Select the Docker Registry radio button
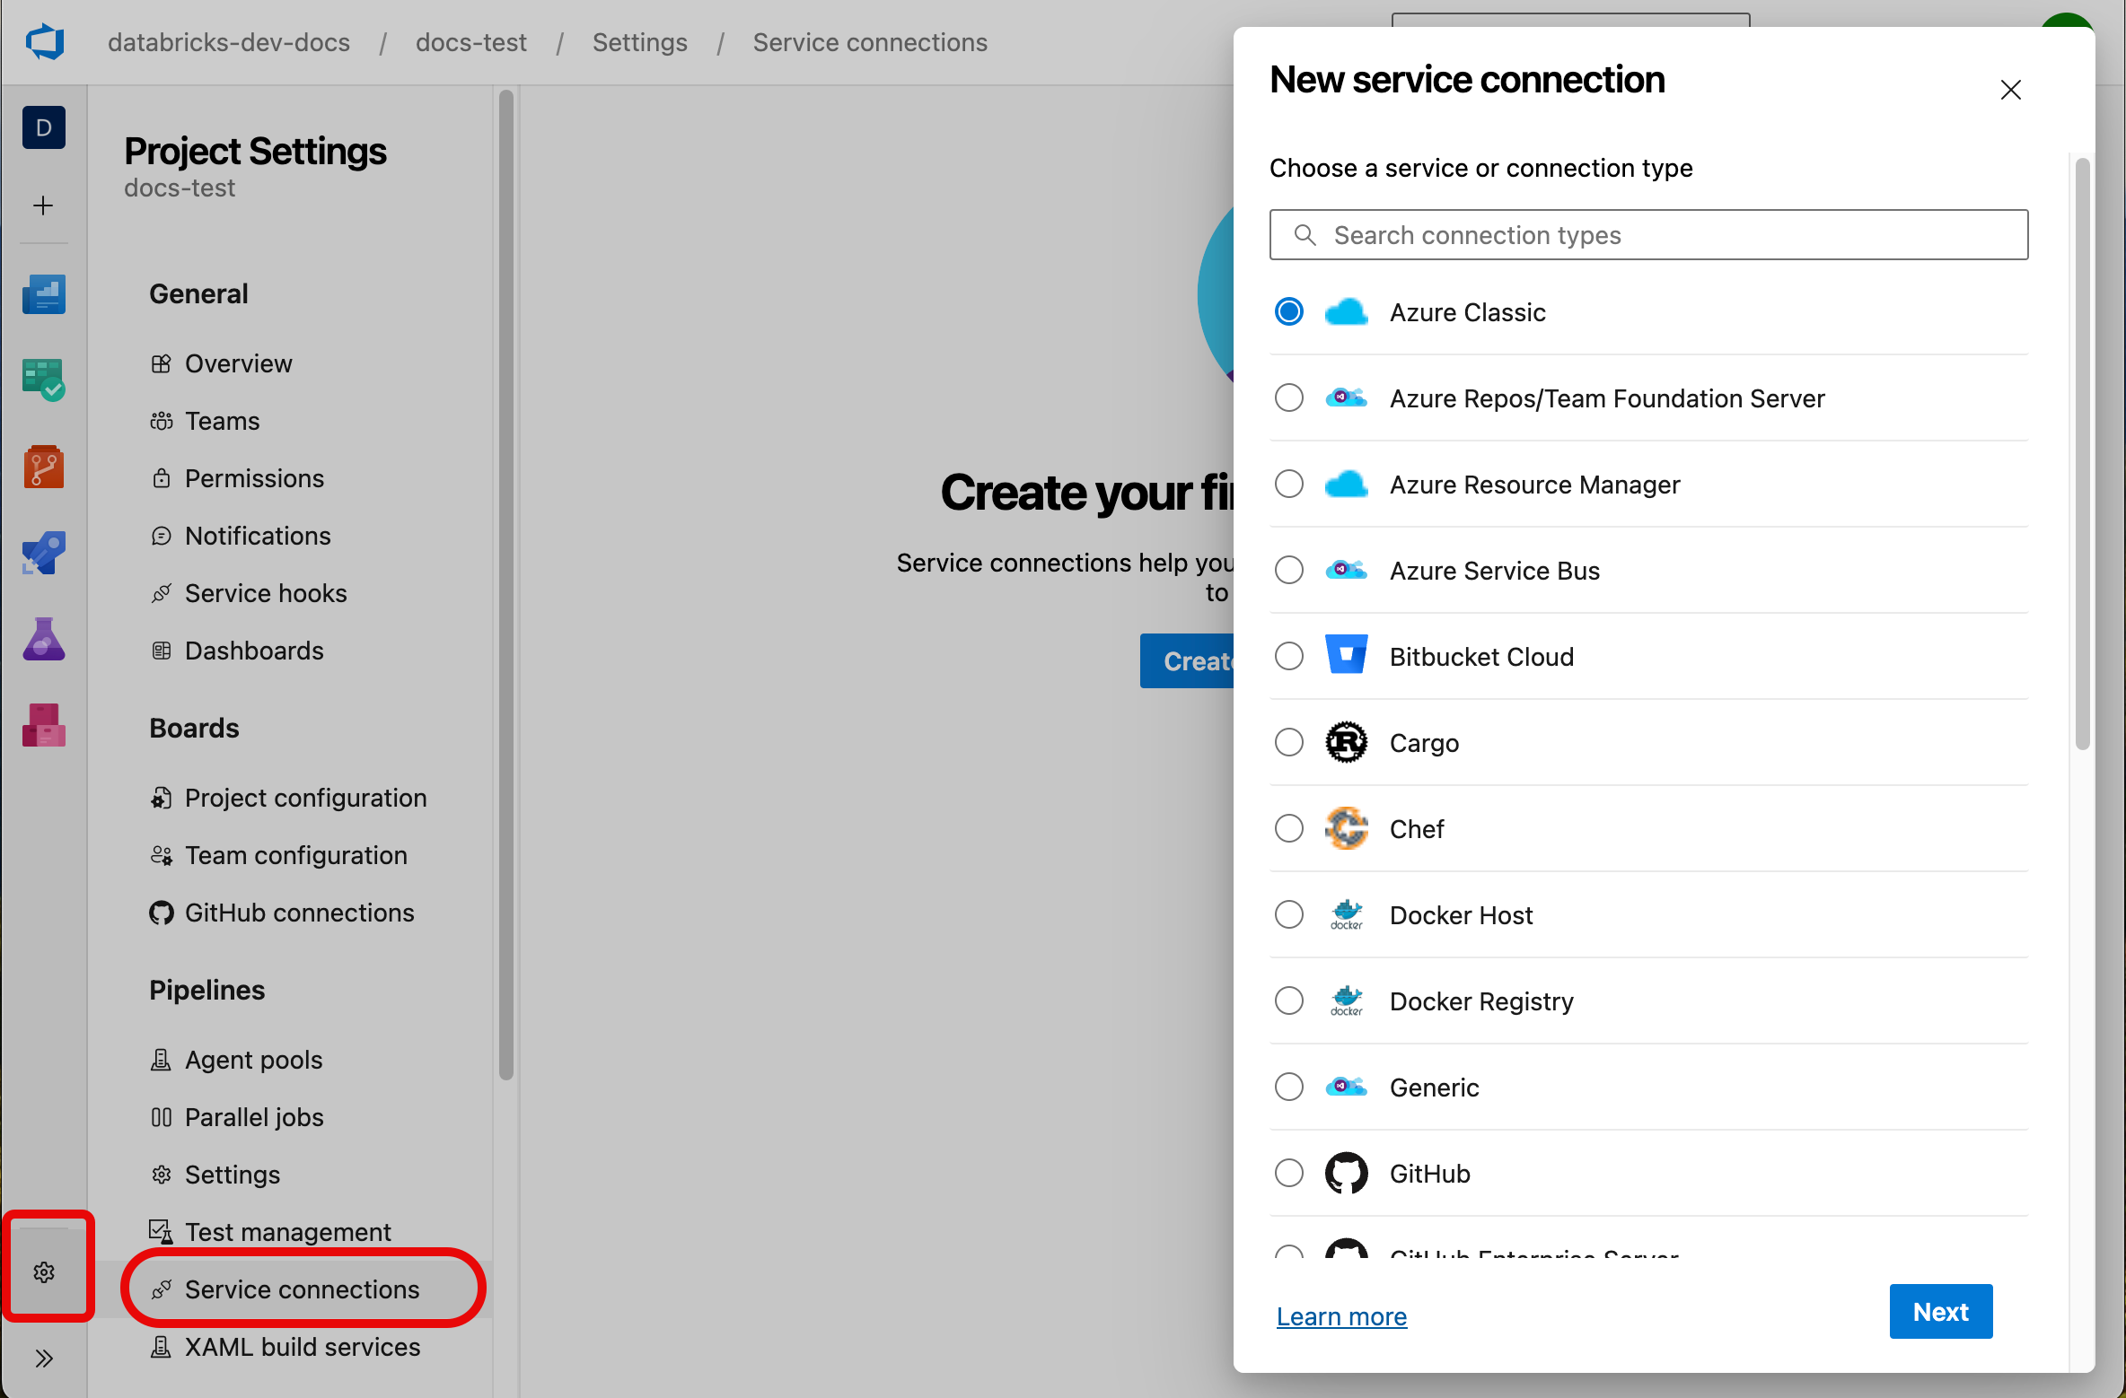 (1289, 1000)
